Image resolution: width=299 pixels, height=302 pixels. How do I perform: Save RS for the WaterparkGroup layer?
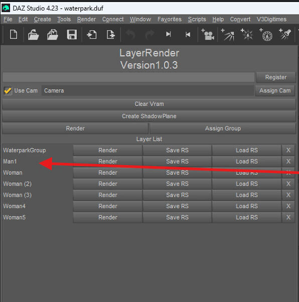tap(177, 150)
